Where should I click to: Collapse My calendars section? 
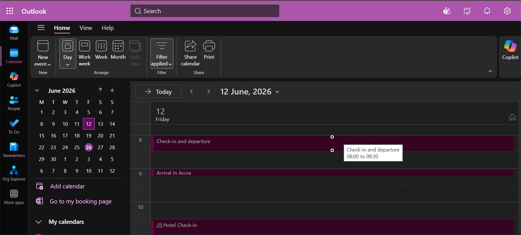[38, 222]
